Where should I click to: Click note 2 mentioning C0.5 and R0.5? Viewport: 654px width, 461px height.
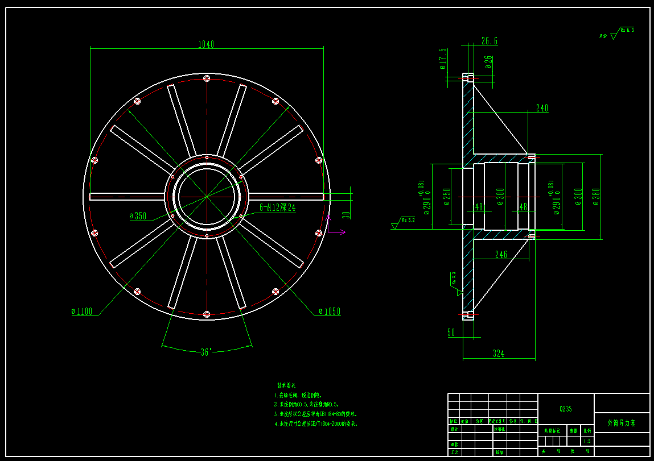[307, 404]
